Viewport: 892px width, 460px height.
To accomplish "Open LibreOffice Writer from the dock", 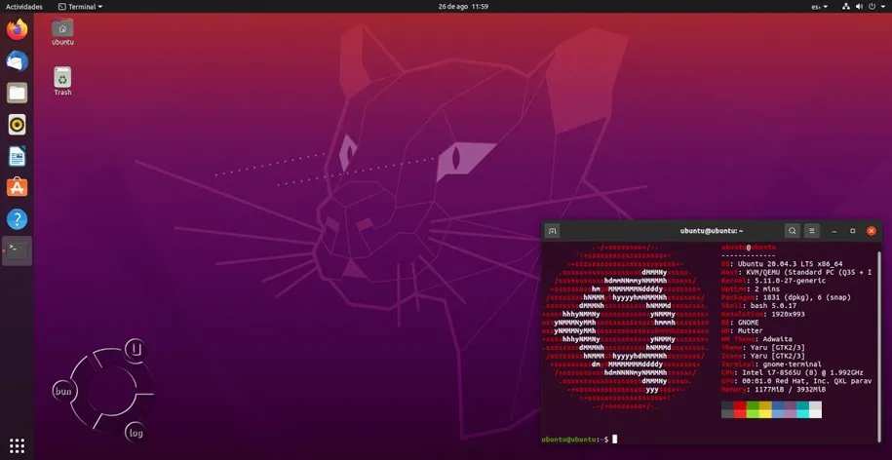I will pos(17,156).
